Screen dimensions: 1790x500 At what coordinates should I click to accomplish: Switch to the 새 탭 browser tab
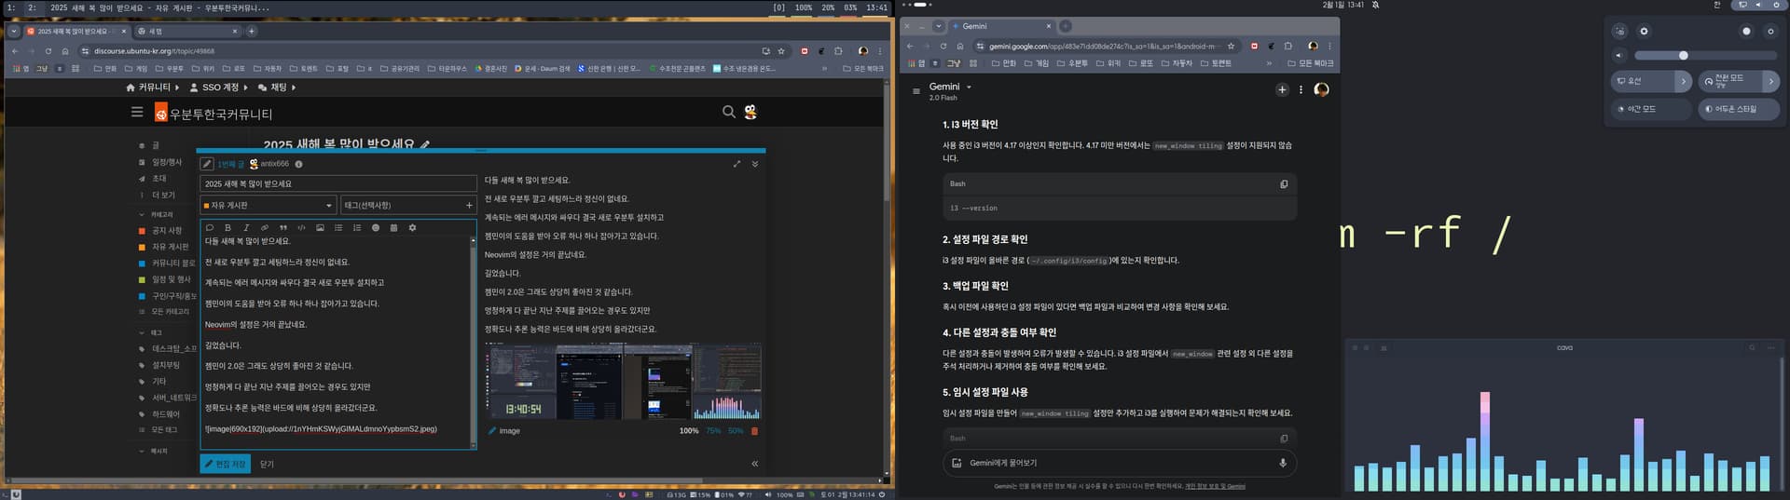click(186, 31)
